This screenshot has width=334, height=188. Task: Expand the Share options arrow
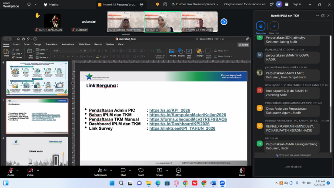pos(167,170)
